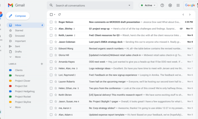Viewport: 198px width, 119px height.
Task: Open the Settings gear icon
Action: (170, 5)
